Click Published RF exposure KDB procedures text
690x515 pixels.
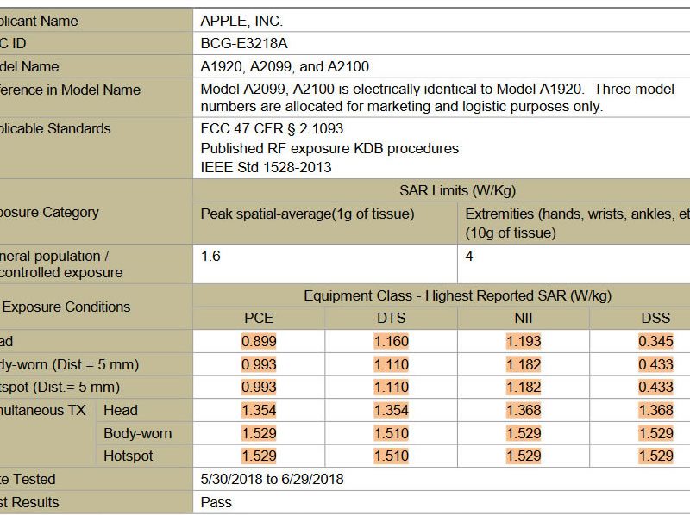point(329,148)
